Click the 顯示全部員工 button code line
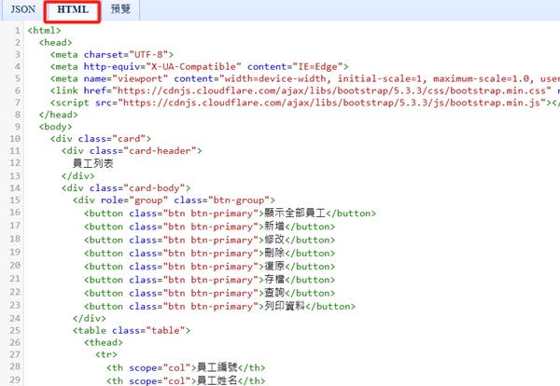560x386 pixels. (x=229, y=211)
